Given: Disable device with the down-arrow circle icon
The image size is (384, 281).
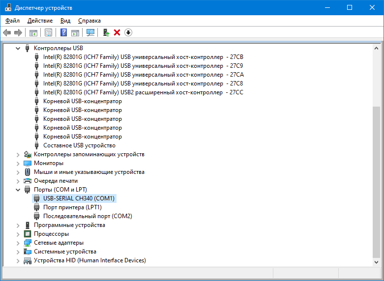Looking at the screenshot, I should click(x=128, y=32).
